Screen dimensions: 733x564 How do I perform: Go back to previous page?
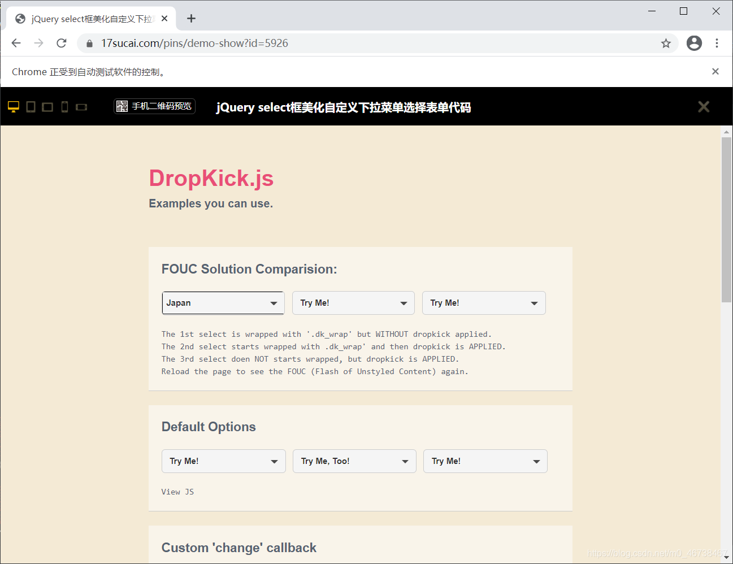(x=16, y=43)
